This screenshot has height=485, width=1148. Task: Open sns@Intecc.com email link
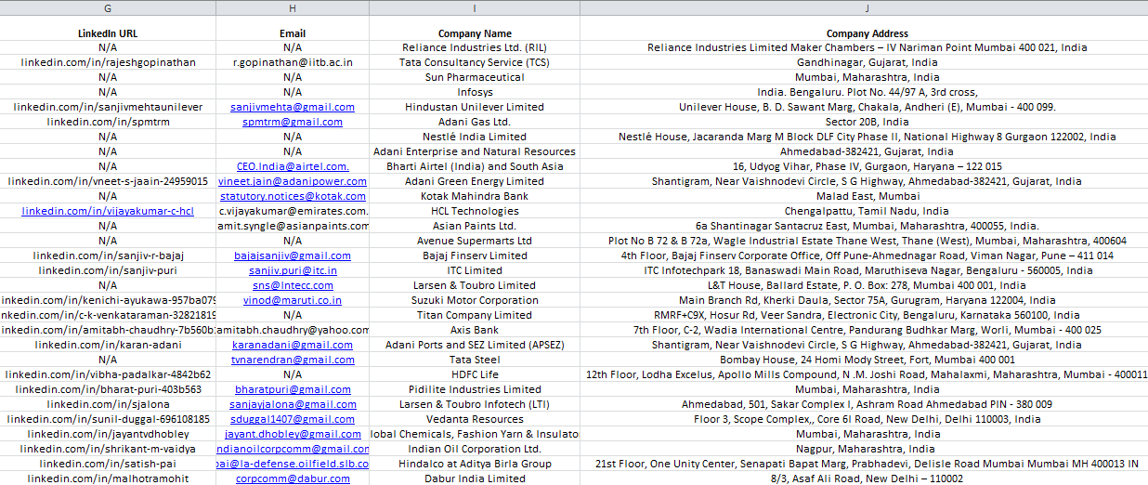(x=293, y=285)
